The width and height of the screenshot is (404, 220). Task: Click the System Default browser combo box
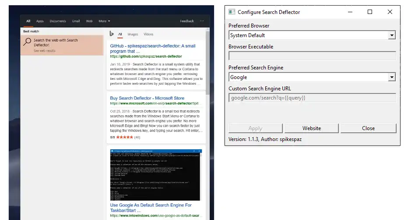click(x=312, y=35)
